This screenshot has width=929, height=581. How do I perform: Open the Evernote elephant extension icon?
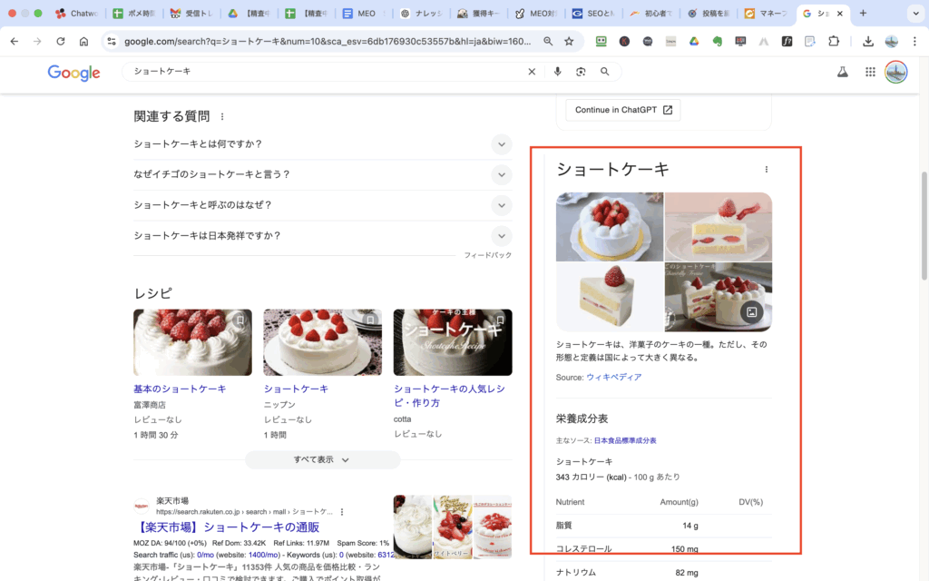click(x=718, y=42)
